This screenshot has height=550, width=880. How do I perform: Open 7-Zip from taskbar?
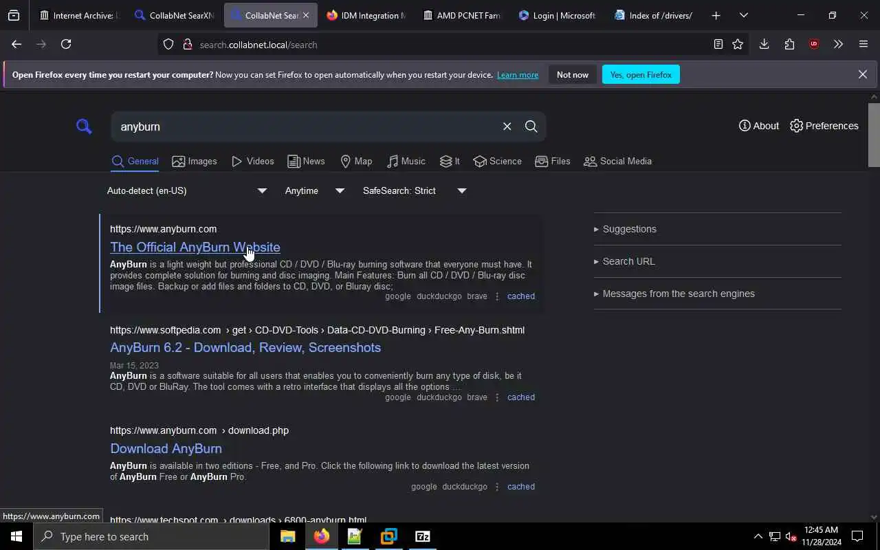coord(423,536)
